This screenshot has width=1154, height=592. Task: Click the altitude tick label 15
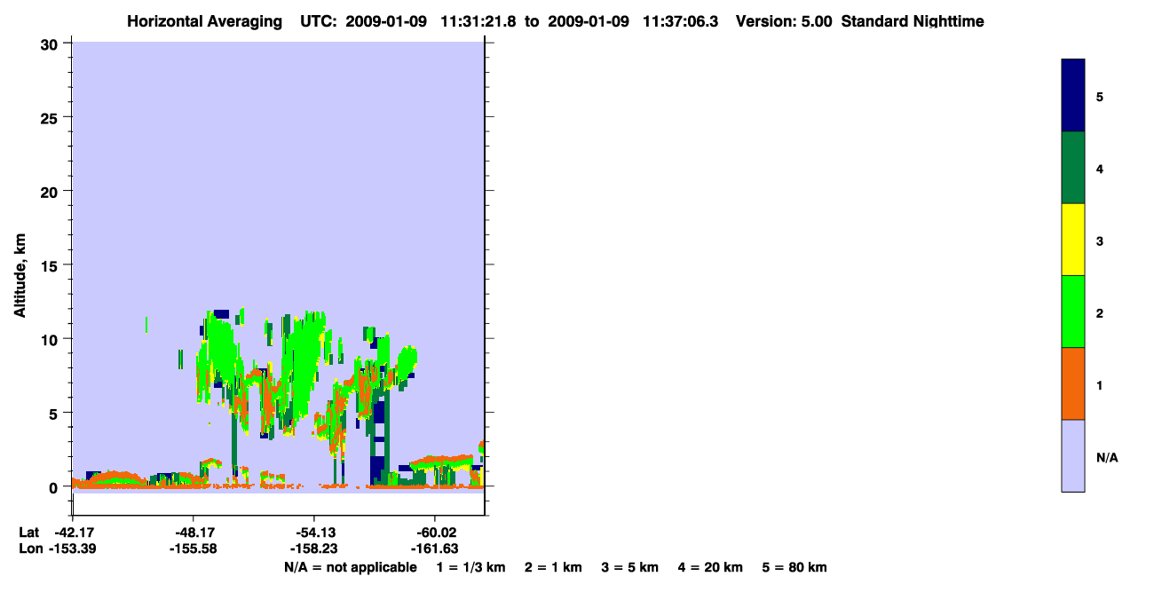click(x=51, y=265)
